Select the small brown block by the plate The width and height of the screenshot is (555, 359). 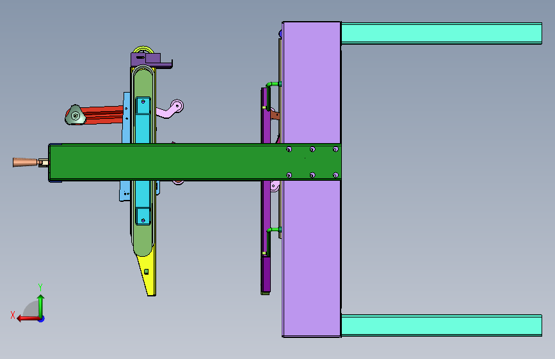point(275,115)
